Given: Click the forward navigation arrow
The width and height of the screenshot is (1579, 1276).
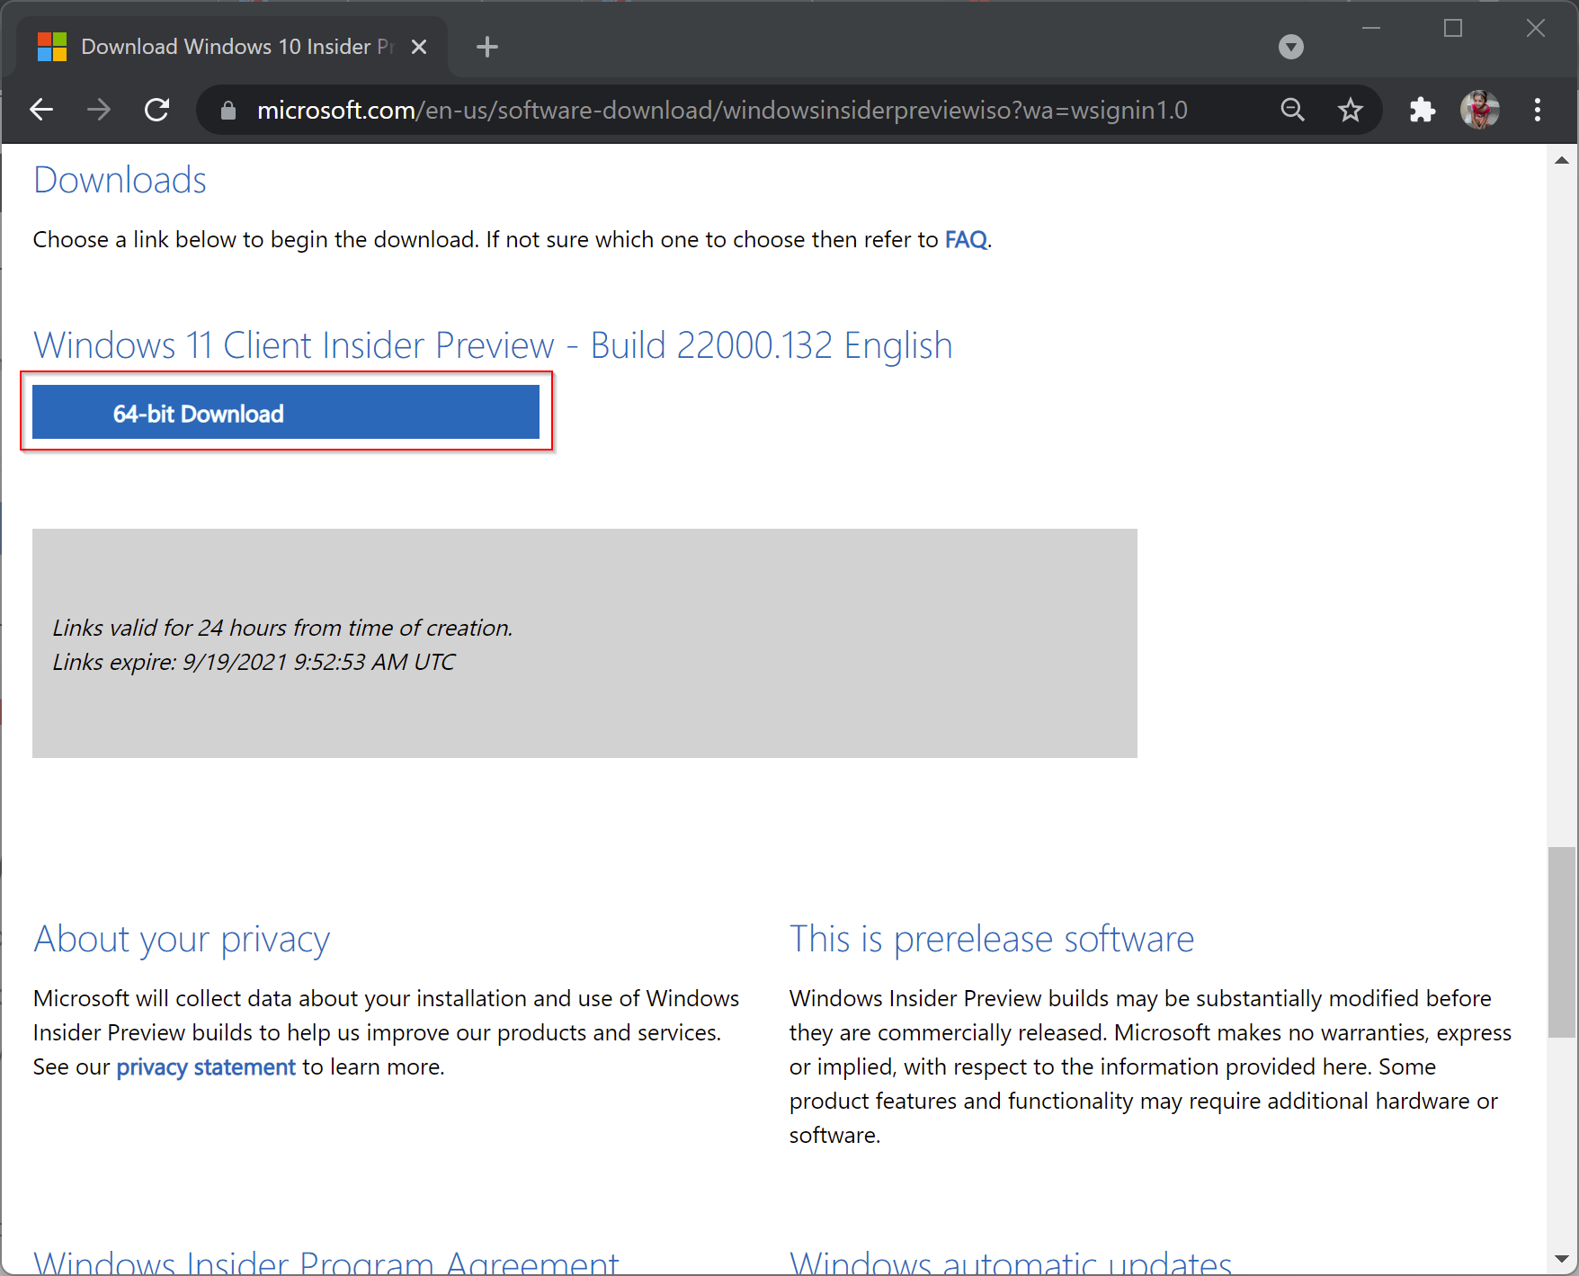Looking at the screenshot, I should (x=99, y=110).
